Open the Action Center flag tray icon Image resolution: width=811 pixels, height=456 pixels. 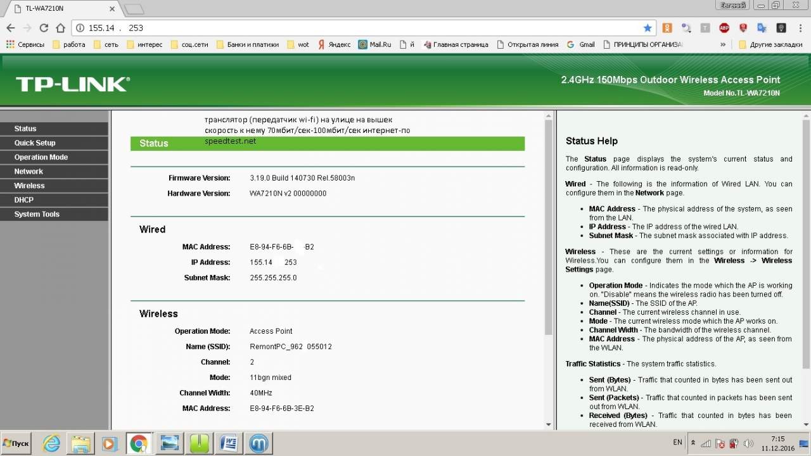click(x=720, y=443)
